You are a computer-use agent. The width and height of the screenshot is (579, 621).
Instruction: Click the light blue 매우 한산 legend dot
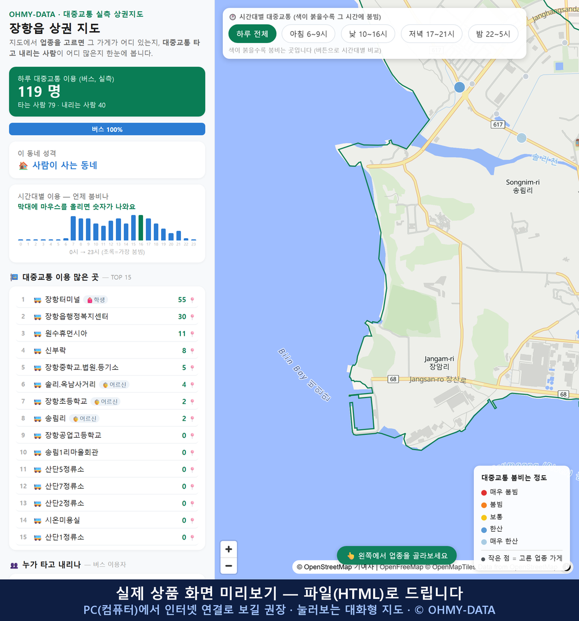point(483,542)
